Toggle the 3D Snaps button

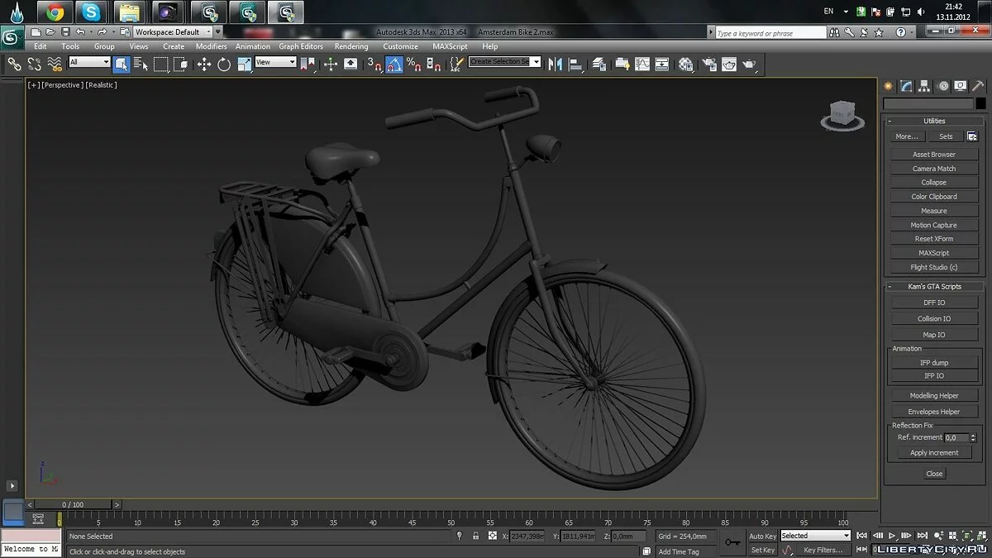[x=374, y=64]
